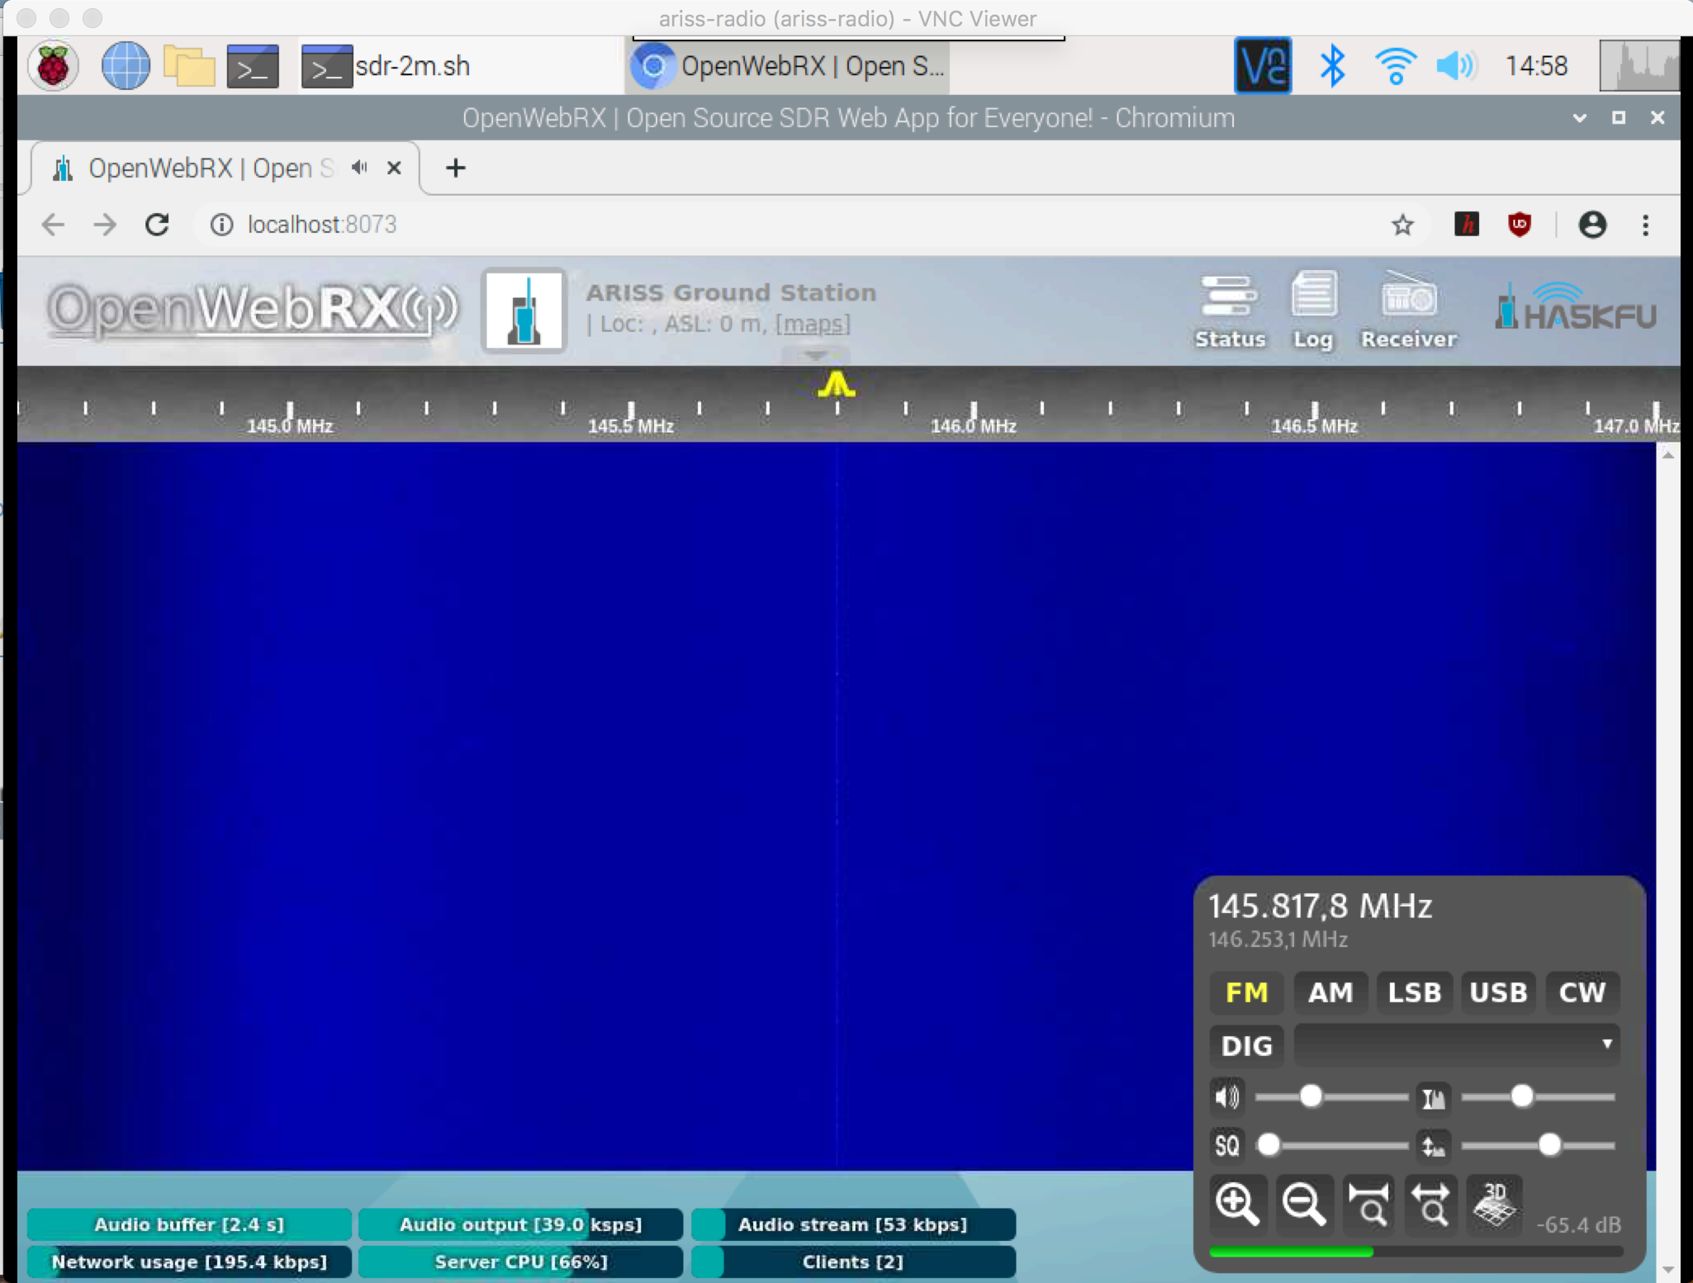Zoom out totally
Viewport: 1693px width, 1283px height.
1431,1204
